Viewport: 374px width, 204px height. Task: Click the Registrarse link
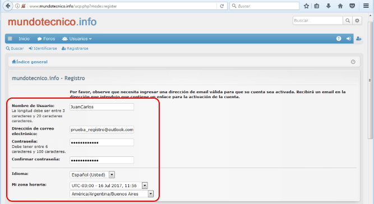click(75, 48)
